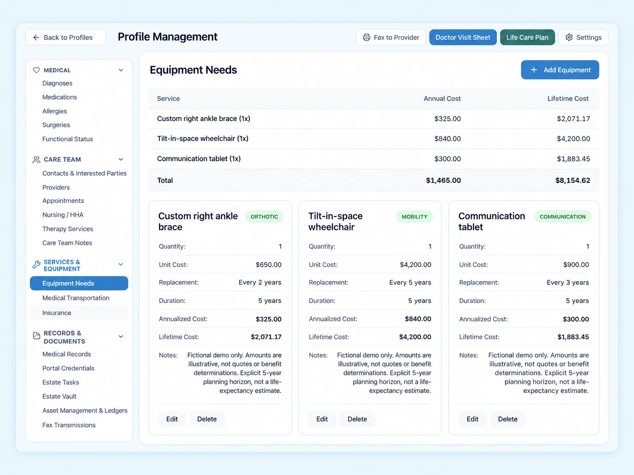The image size is (634, 475).
Task: Open the Insurance sidebar item
Action: (79, 313)
